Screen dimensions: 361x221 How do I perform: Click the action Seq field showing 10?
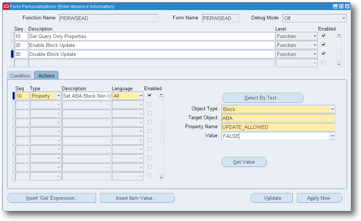click(x=22, y=96)
